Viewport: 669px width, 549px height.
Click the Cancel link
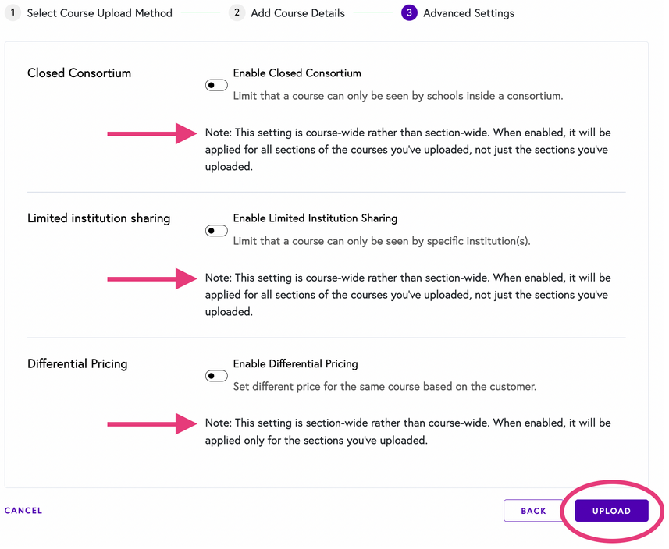tap(23, 511)
